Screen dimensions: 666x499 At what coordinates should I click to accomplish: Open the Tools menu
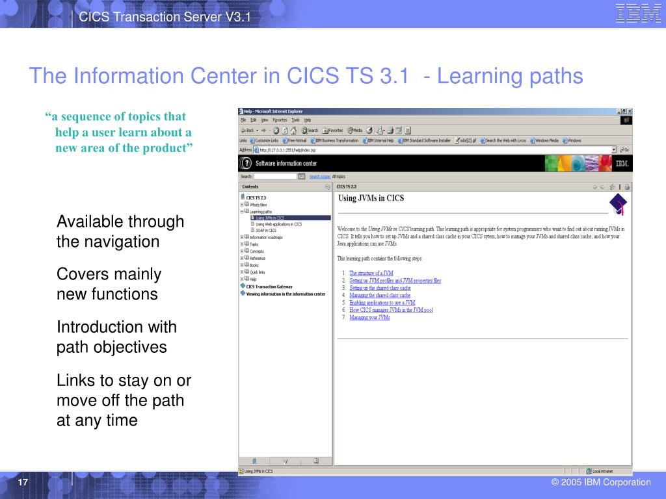296,120
